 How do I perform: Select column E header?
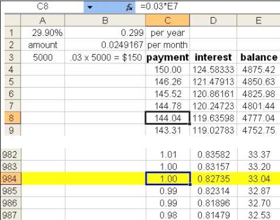258,20
